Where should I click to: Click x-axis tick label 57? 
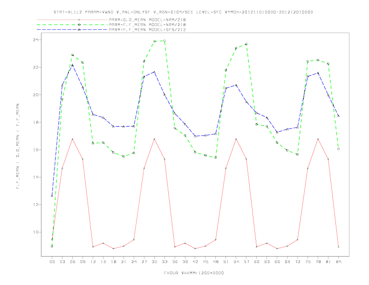click(x=246, y=262)
